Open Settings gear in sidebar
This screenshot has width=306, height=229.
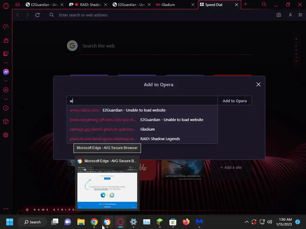6,135
